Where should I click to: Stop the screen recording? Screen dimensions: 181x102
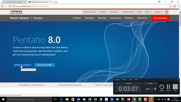tap(175, 88)
